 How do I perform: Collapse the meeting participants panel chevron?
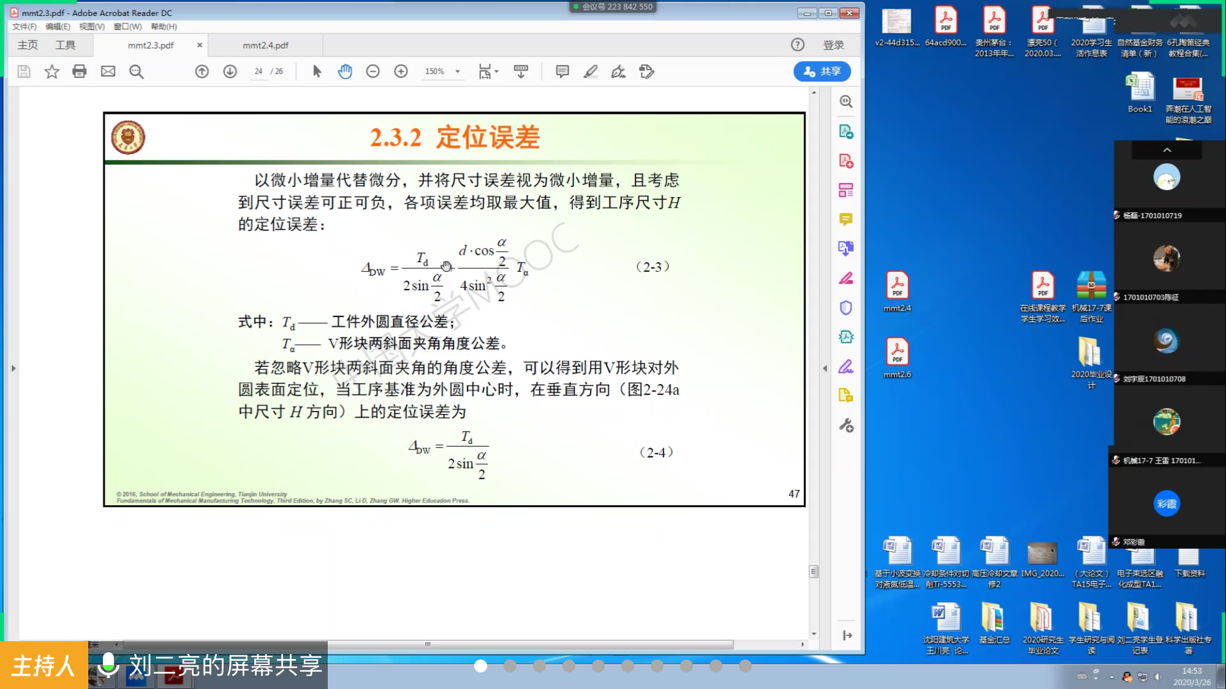click(x=1167, y=149)
